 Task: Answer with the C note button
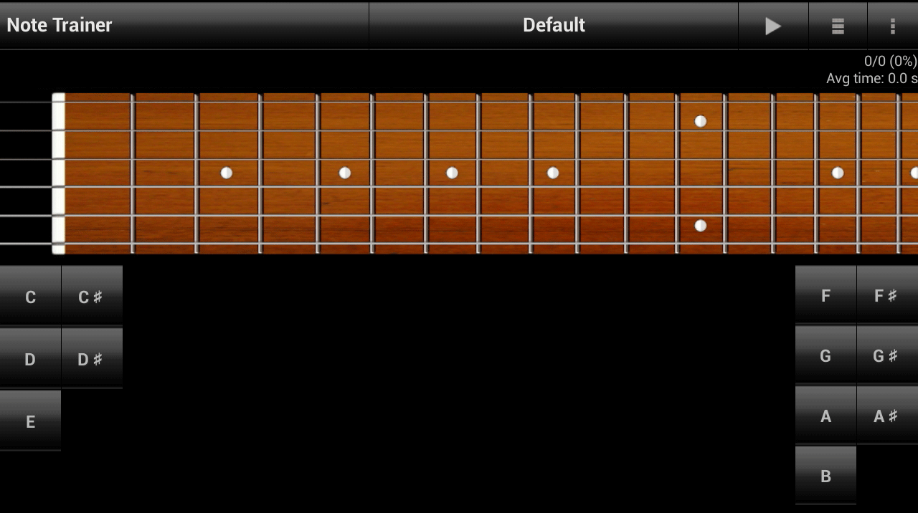click(x=30, y=297)
